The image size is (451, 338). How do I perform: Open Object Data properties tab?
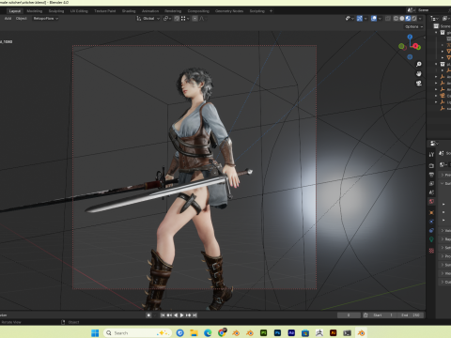pyautogui.click(x=431, y=239)
